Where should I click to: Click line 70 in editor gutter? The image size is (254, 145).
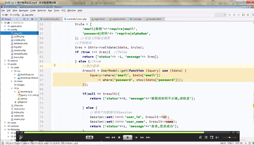click(41, 94)
